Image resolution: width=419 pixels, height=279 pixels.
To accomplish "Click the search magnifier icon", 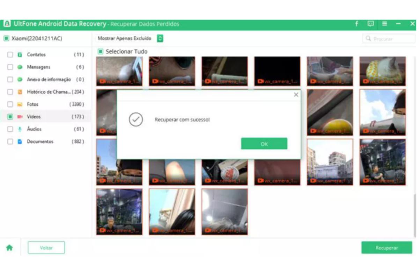I will pos(368,39).
